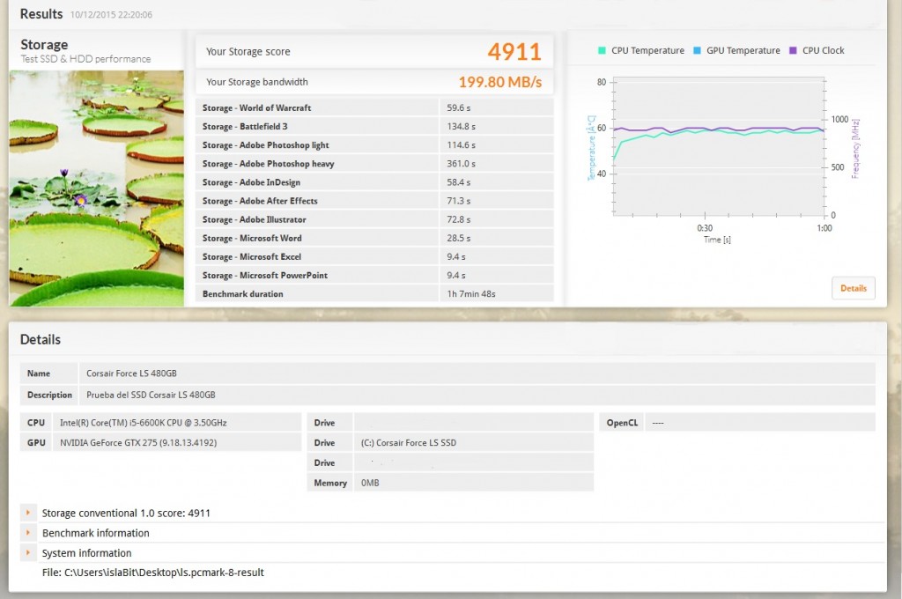Click the CPU Temperature legend swatch

[602, 51]
